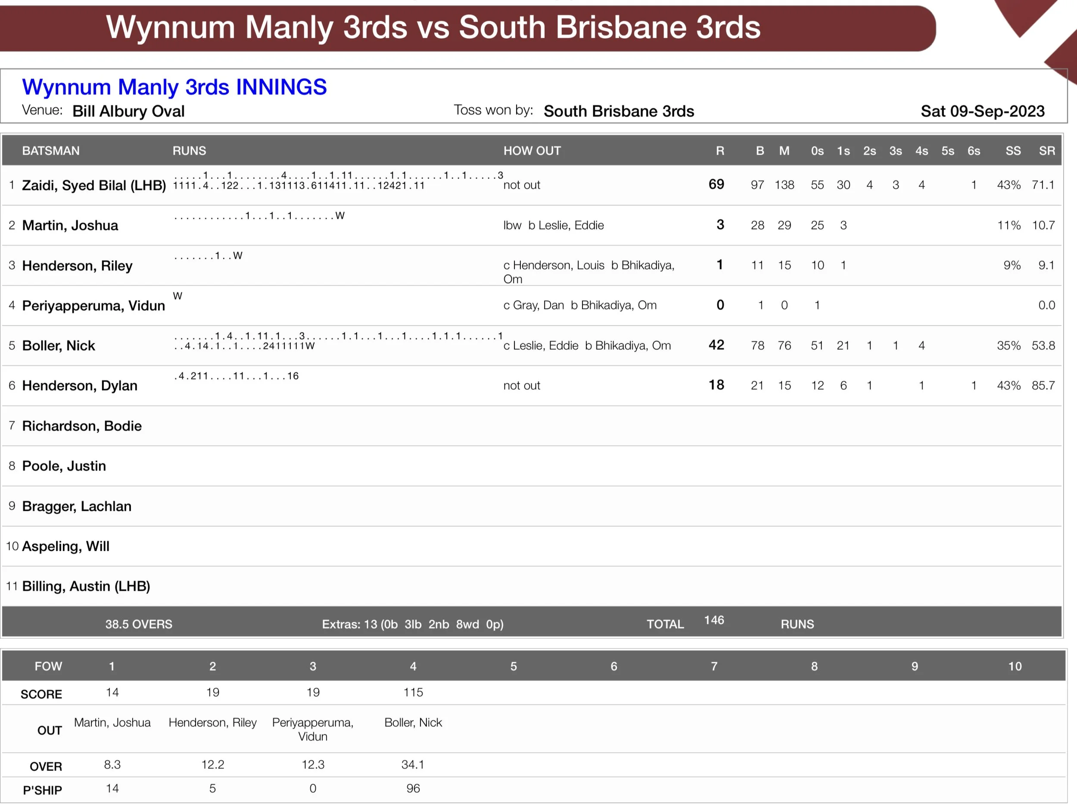This screenshot has width=1077, height=804.
Task: Click the TOTAL 146 runs value
Action: (714, 620)
